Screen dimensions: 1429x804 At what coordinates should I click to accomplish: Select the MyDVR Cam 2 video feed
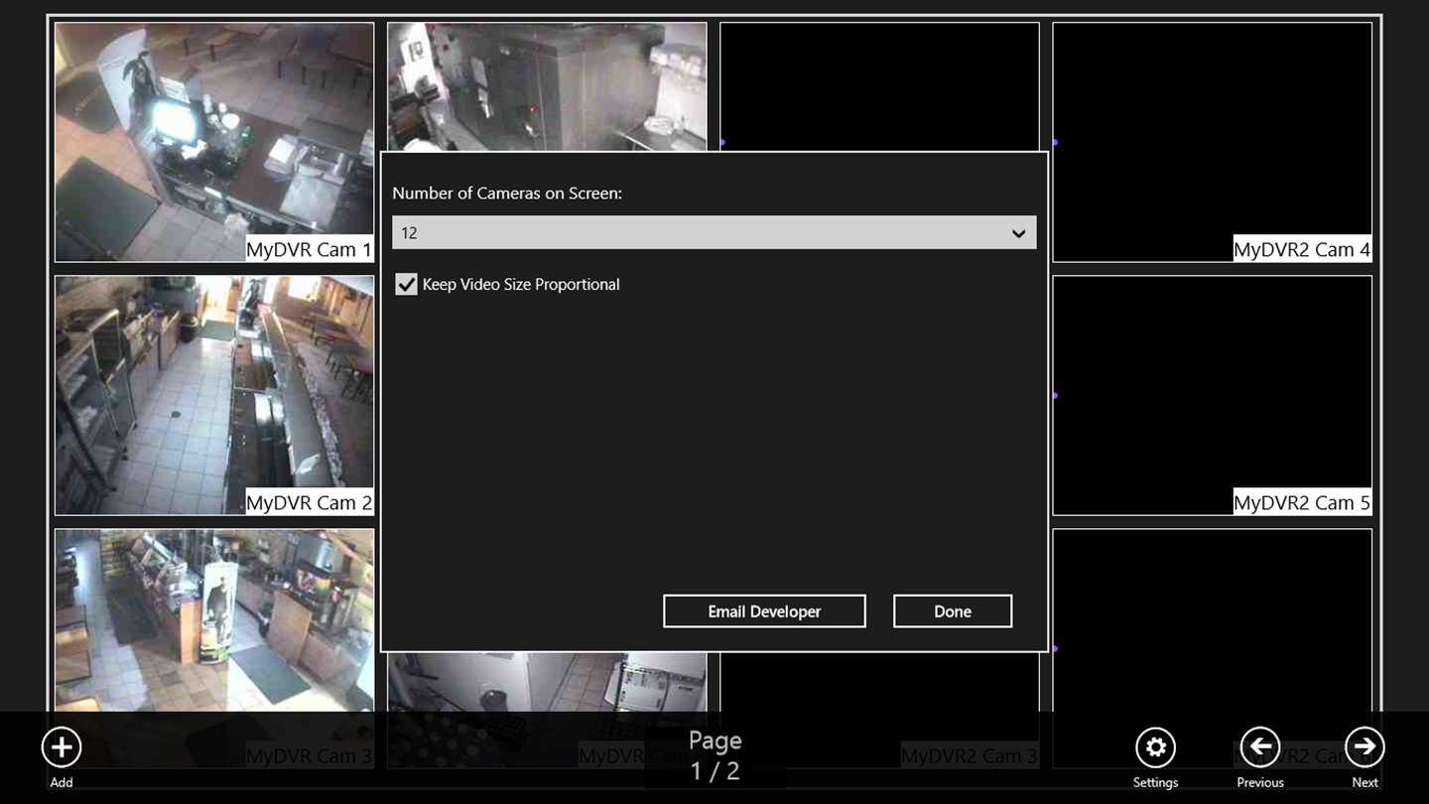(x=214, y=395)
